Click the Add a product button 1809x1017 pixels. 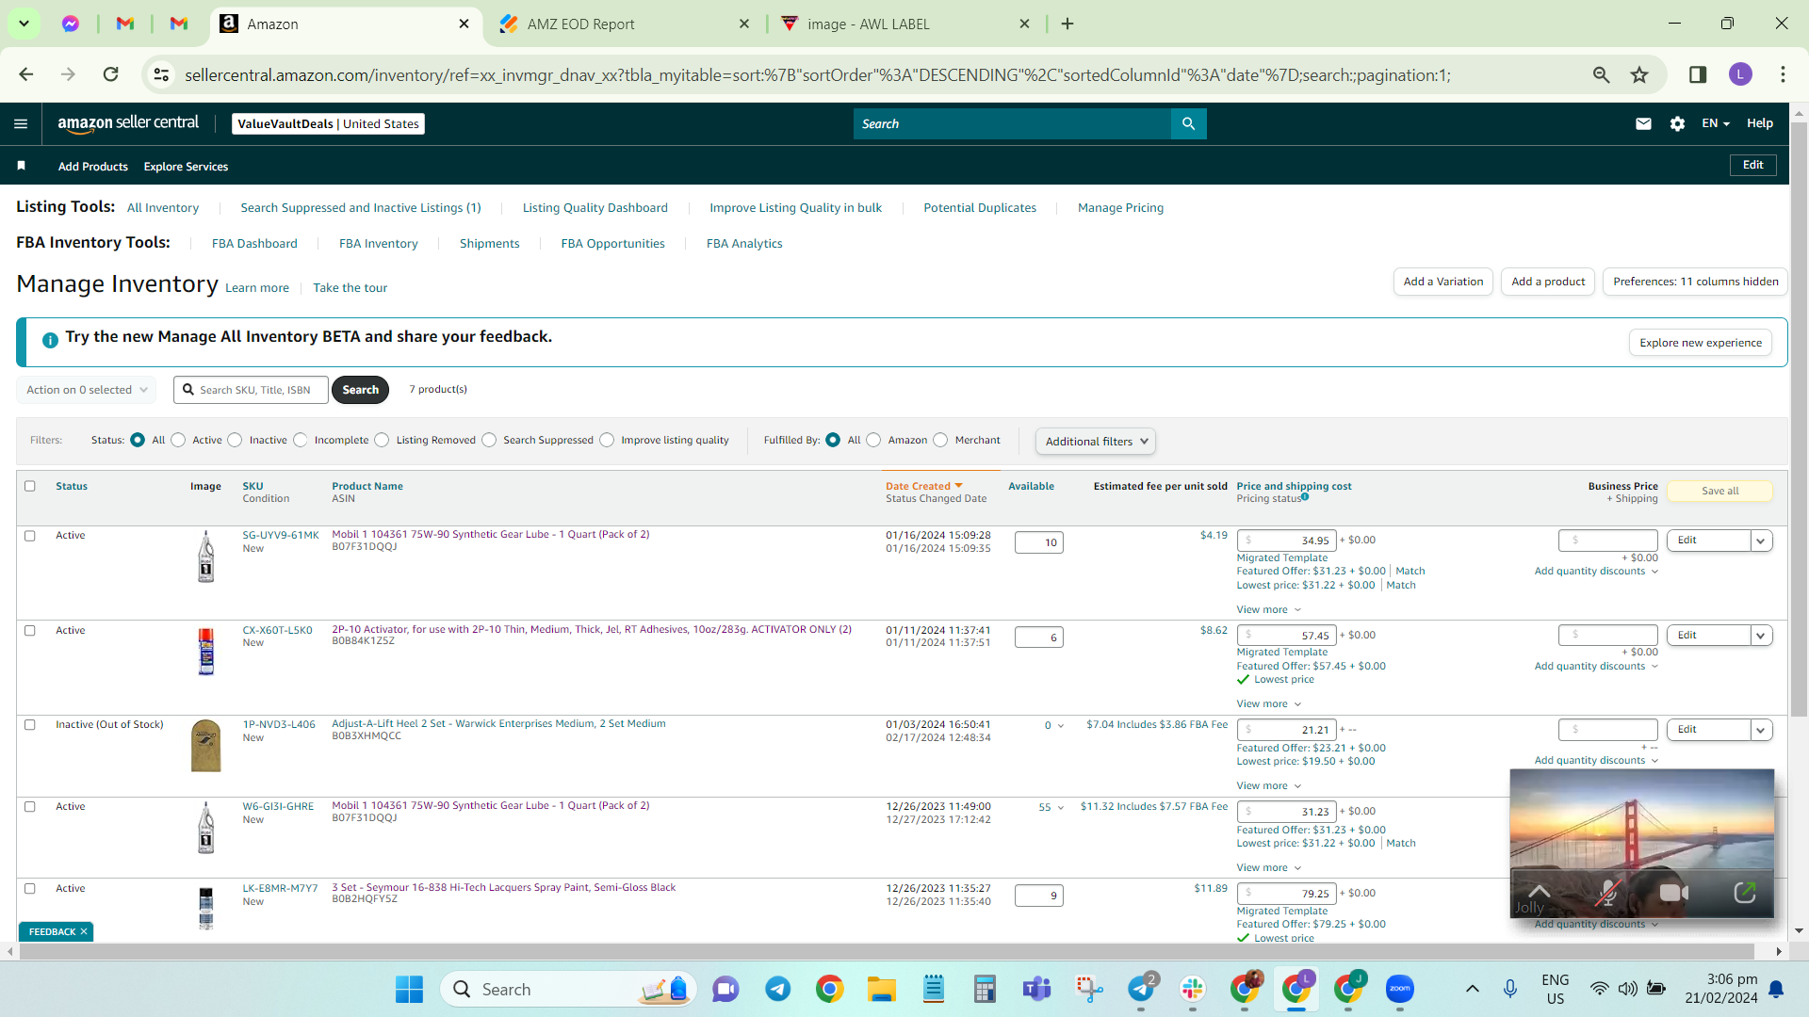(1548, 282)
